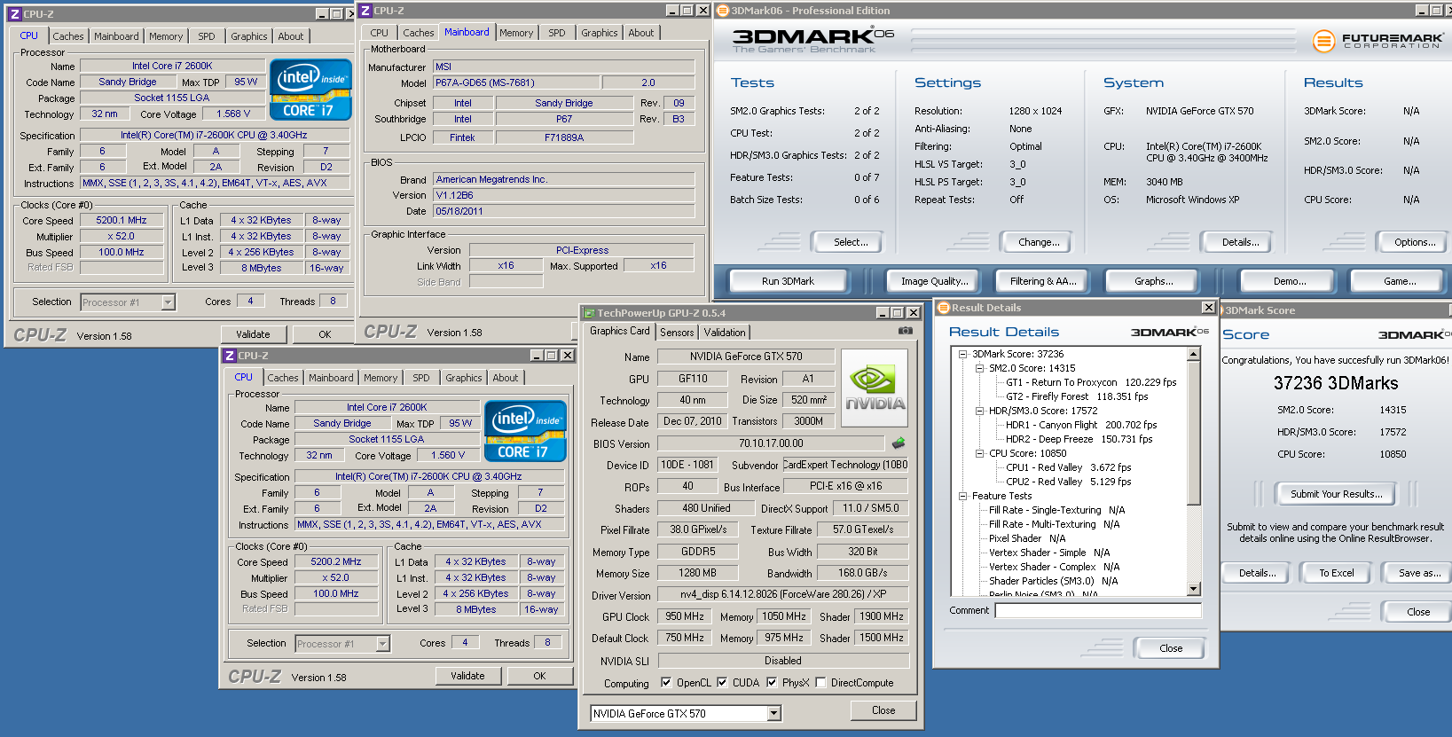Collapse the 3DMark Score: 37236 tree node
This screenshot has width=1452, height=737.
(962, 354)
